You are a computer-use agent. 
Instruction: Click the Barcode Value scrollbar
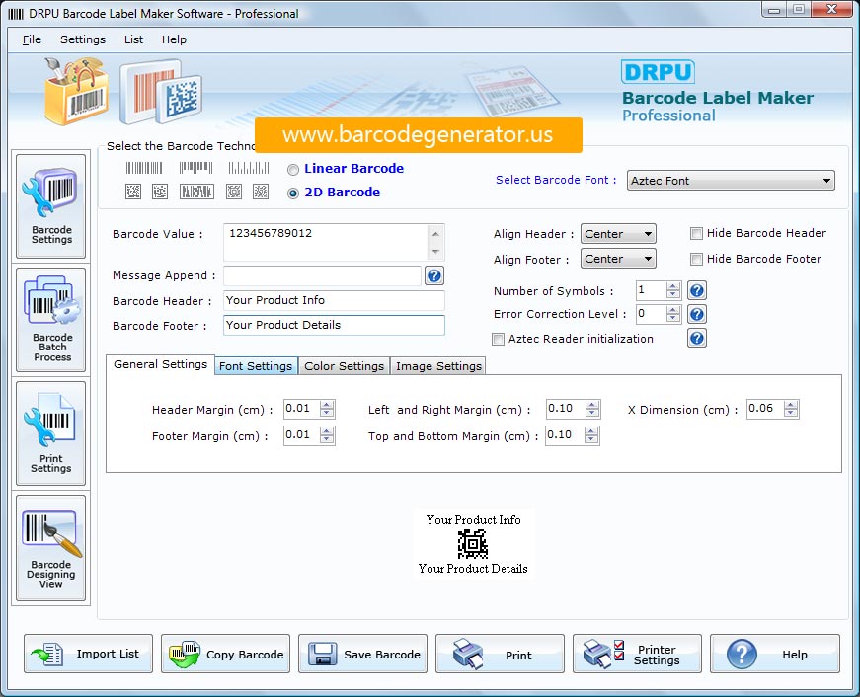[435, 242]
